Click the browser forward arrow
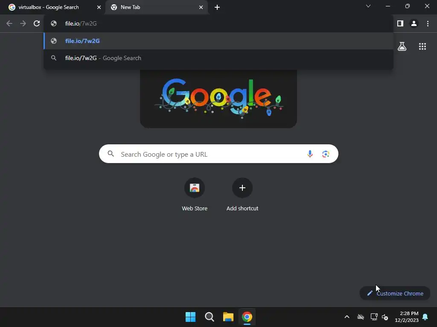The width and height of the screenshot is (437, 327). click(x=23, y=24)
